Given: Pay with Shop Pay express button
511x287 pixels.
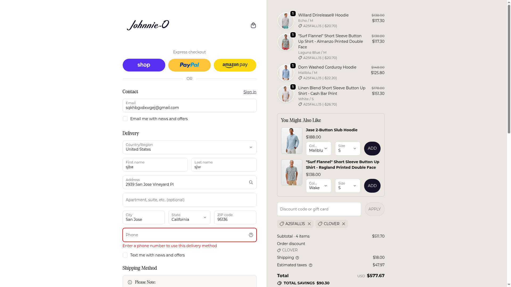Looking at the screenshot, I should 144,65.
